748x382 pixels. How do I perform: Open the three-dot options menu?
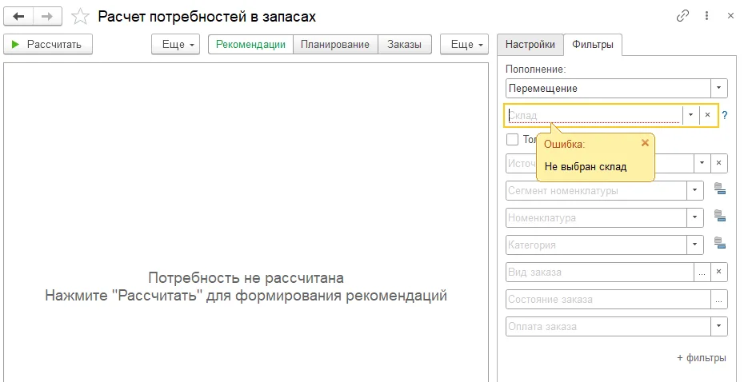[x=706, y=16]
